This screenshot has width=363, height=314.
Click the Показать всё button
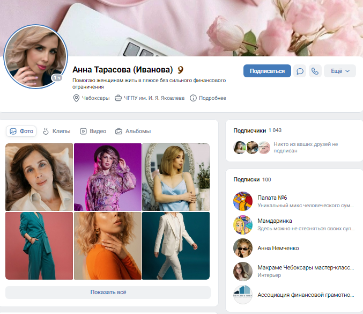pyautogui.click(x=108, y=292)
